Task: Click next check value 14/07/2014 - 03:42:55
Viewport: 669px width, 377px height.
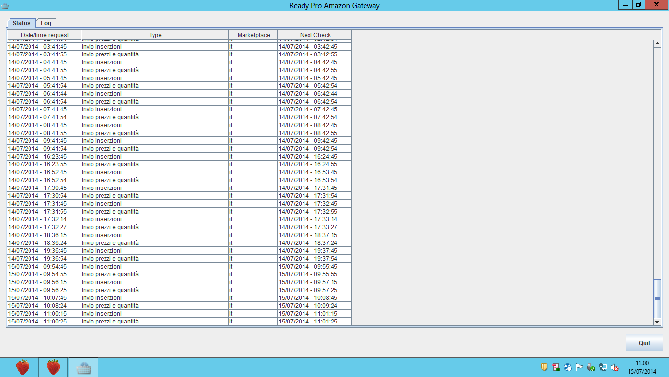Action: click(x=315, y=54)
